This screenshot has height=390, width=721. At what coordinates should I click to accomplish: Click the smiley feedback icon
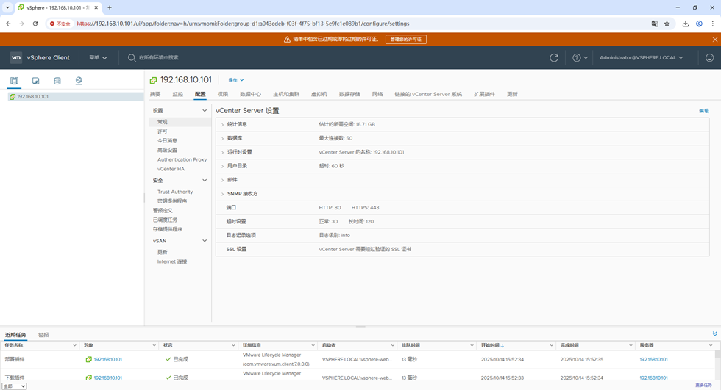(709, 57)
